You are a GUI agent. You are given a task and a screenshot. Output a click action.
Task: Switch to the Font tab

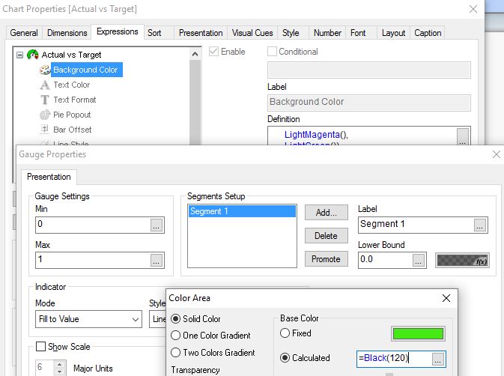click(358, 33)
